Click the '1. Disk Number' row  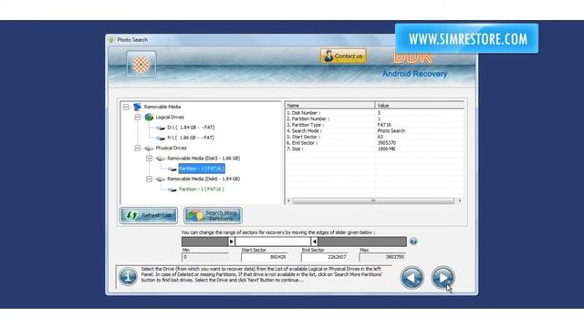coord(374,113)
